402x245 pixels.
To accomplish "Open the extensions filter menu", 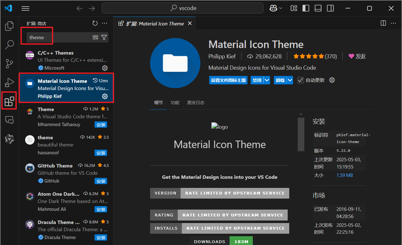I will 104,37.
